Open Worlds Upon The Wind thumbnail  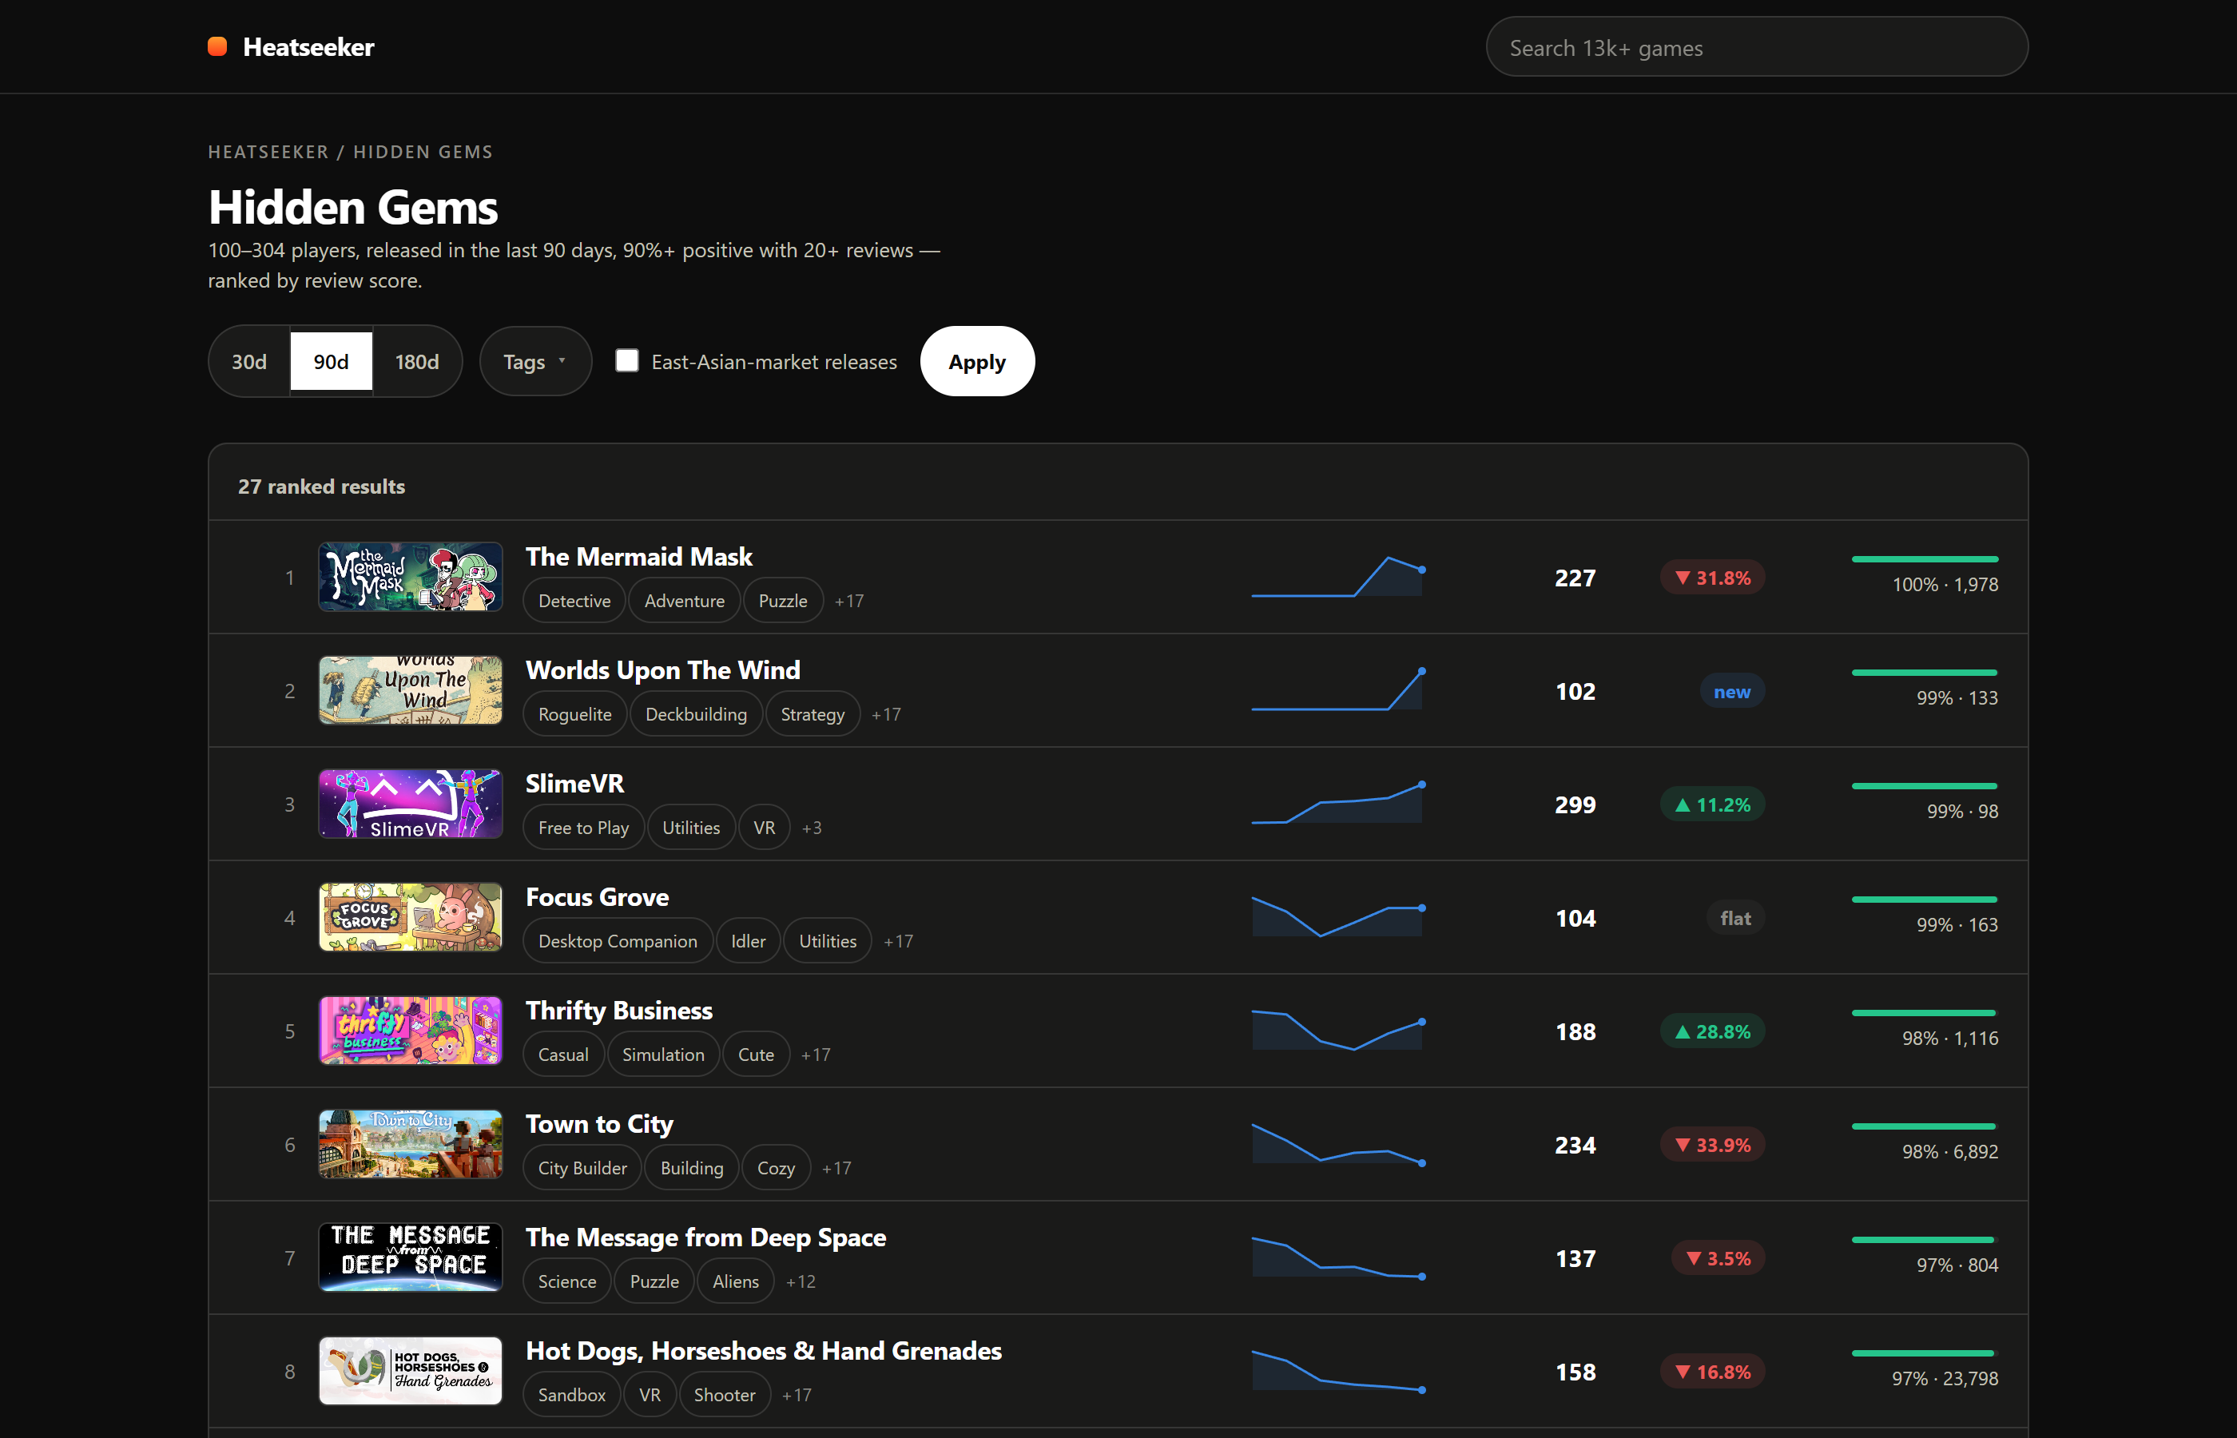[x=411, y=690]
